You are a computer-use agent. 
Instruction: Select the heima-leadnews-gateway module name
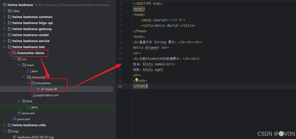[x=32, y=29]
